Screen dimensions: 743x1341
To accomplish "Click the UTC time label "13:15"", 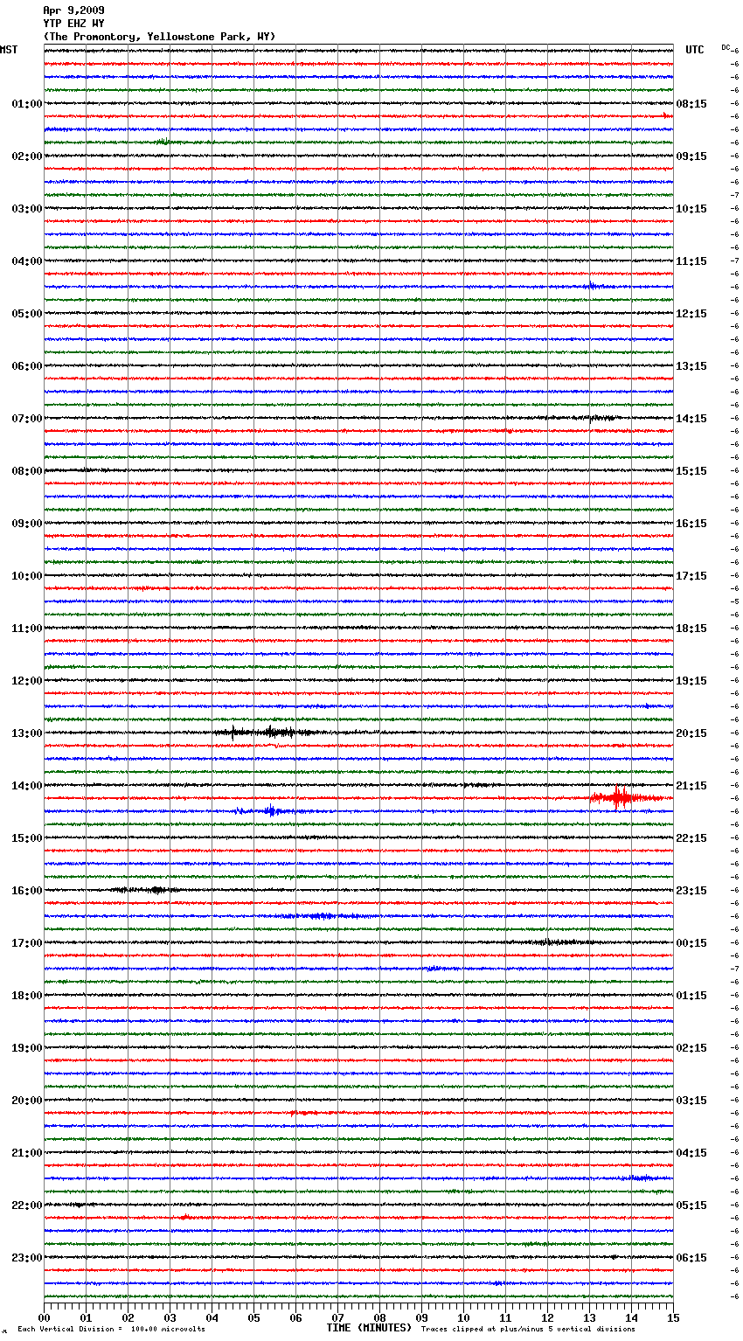I will click(691, 366).
